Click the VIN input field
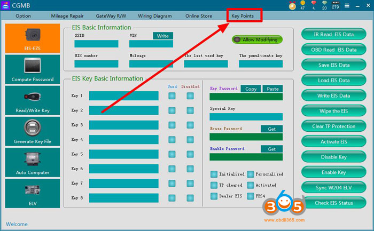This screenshot has width=374, height=231. 151,44
